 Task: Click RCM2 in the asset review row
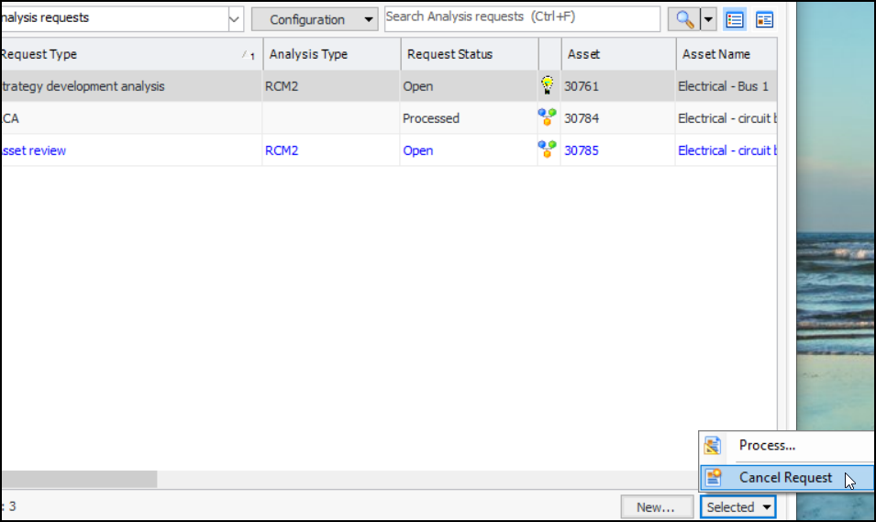(x=282, y=150)
